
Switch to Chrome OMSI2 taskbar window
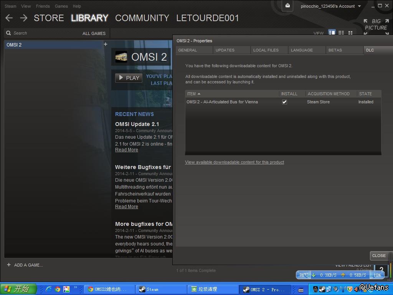(109, 289)
